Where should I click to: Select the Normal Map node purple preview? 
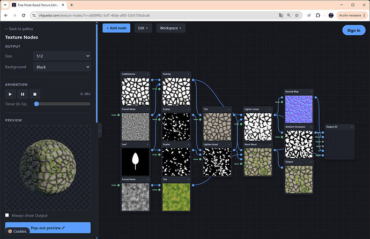(299, 109)
